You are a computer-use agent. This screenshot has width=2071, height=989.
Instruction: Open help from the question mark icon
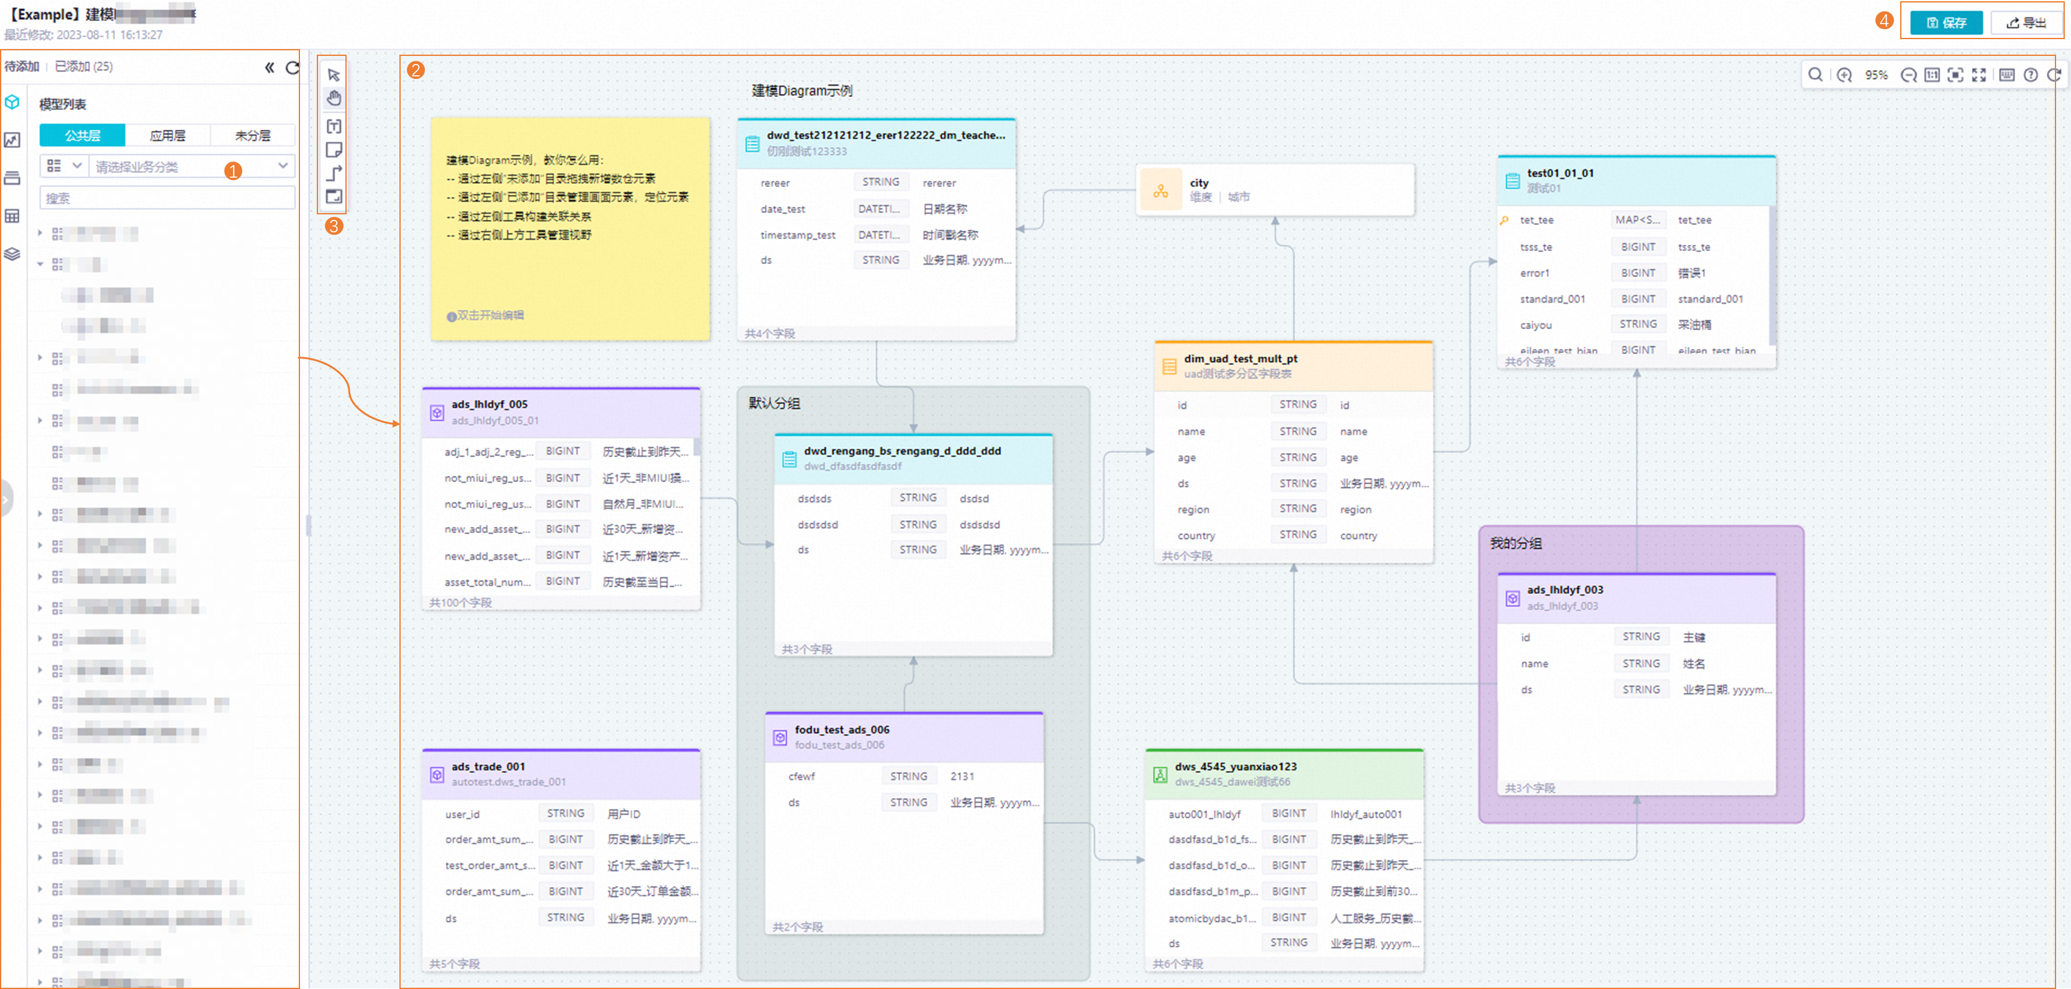pyautogui.click(x=2031, y=75)
